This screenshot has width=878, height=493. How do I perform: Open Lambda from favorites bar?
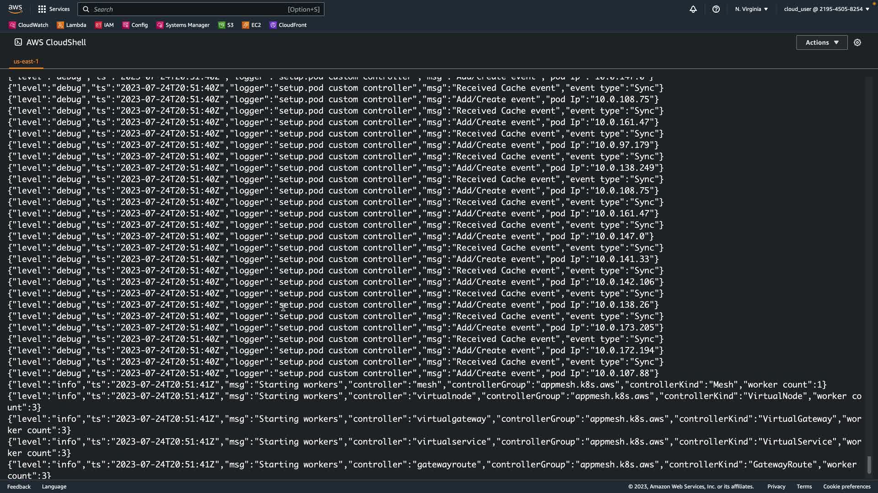coord(71,25)
